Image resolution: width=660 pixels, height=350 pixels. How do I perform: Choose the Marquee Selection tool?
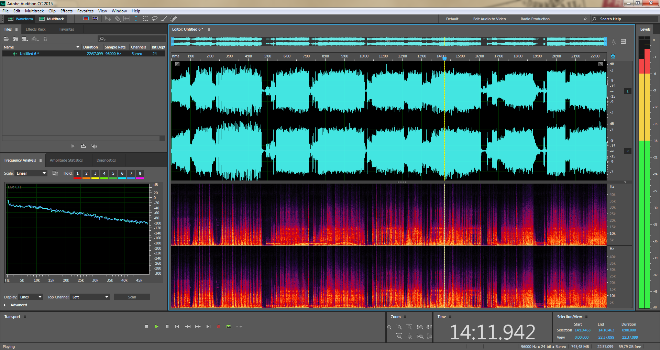[146, 19]
